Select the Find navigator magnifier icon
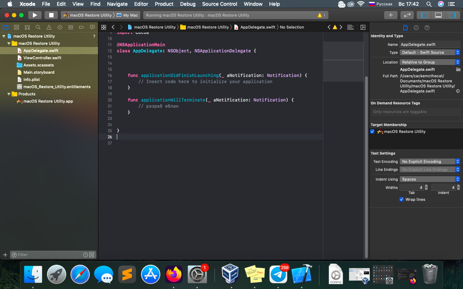 pyautogui.click(x=38, y=27)
